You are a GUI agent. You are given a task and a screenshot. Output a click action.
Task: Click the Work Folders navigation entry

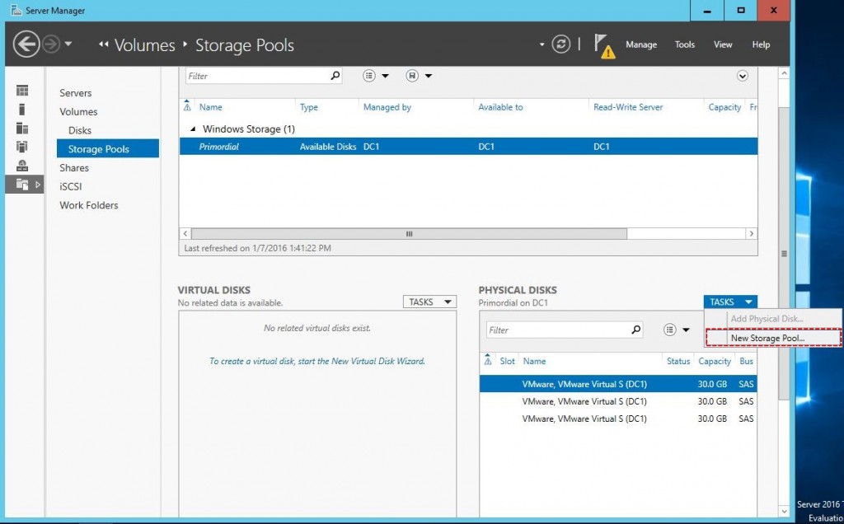pyautogui.click(x=88, y=205)
